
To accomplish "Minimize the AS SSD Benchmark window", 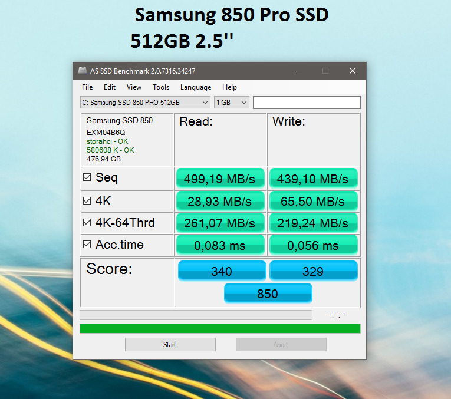I will point(299,71).
